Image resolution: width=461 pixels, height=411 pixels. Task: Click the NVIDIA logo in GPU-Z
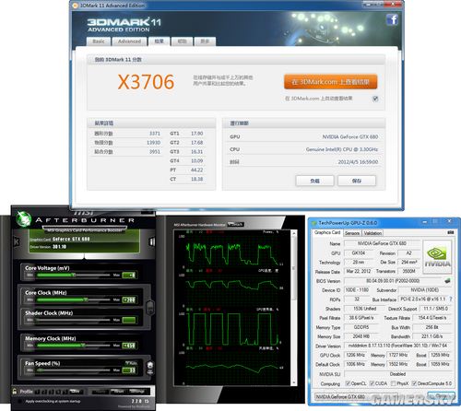(x=437, y=257)
